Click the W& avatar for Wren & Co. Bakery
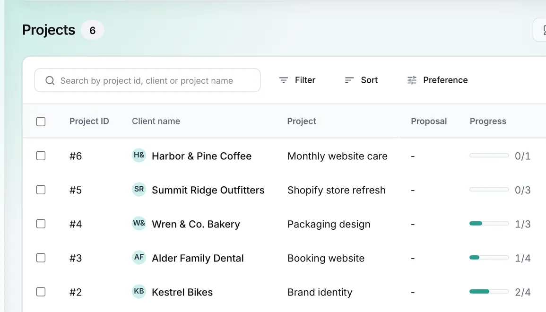The width and height of the screenshot is (546, 312). pos(139,223)
